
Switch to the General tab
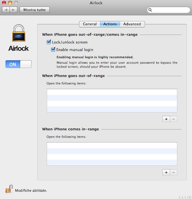click(x=89, y=24)
